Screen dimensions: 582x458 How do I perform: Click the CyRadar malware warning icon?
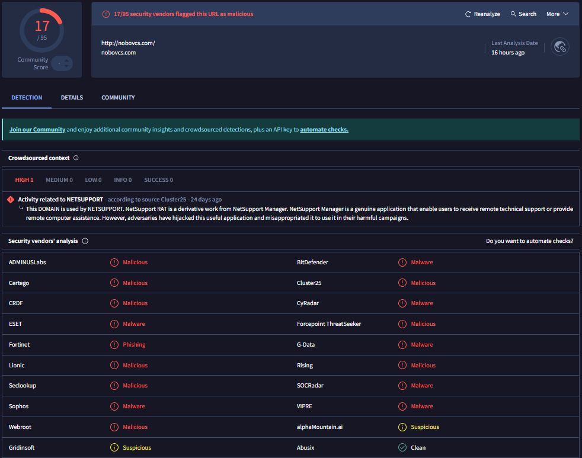click(402, 303)
